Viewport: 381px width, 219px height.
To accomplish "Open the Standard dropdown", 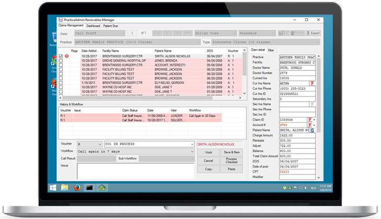I will (x=257, y=33).
